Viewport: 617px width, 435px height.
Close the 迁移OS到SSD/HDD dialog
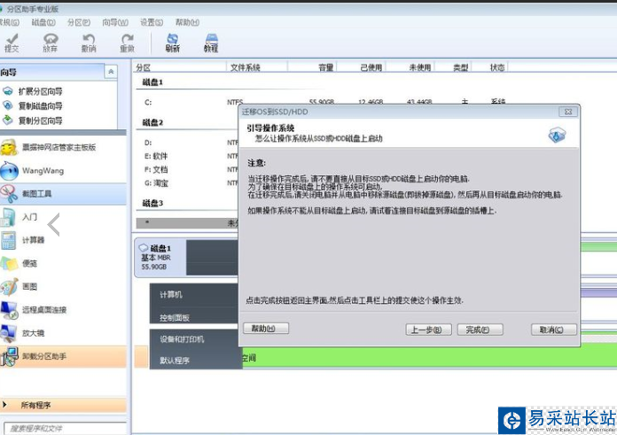(568, 112)
